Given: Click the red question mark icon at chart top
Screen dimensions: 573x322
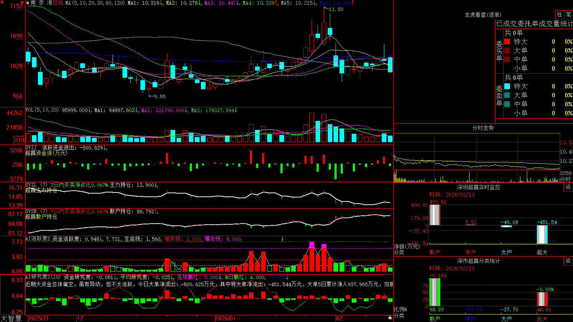Looking at the screenshot, I should (22, 3).
